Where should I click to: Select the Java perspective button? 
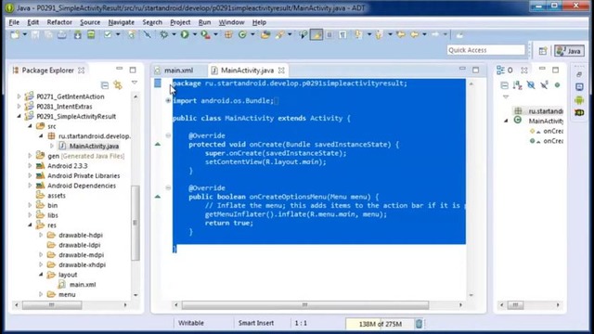pos(569,51)
